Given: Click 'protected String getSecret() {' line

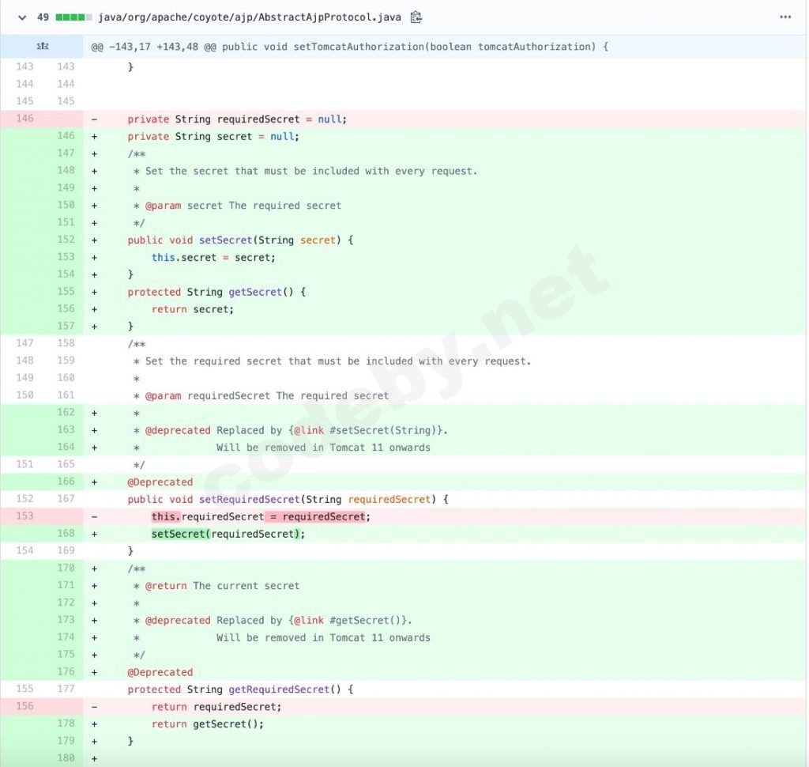Looking at the screenshot, I should point(216,292).
